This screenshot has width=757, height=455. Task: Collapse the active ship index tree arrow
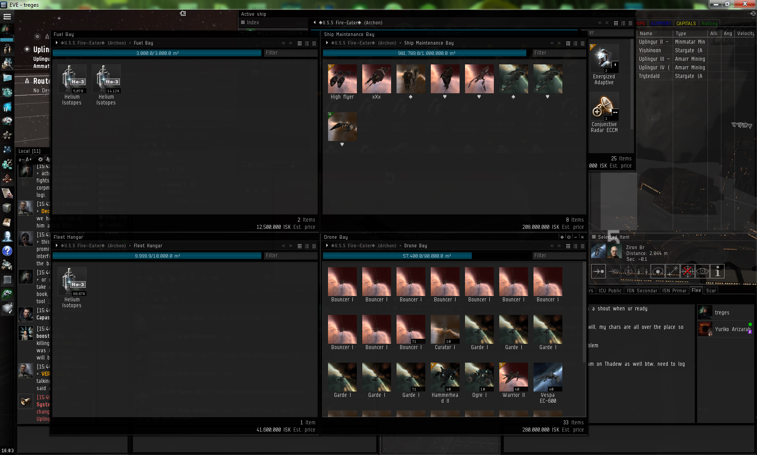[315, 23]
